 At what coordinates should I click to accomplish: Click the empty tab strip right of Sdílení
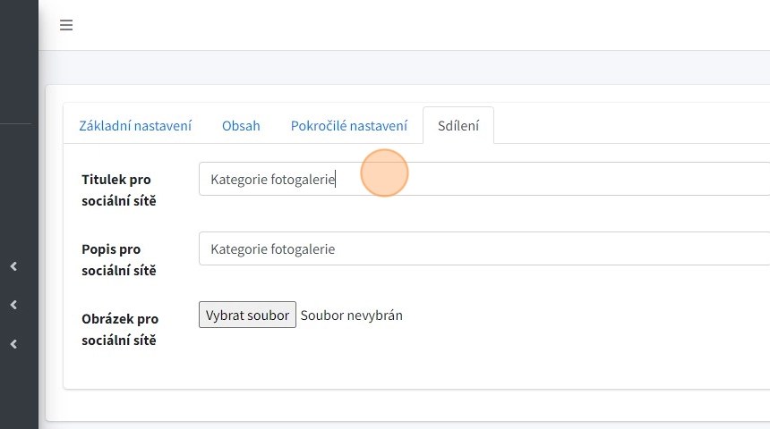click(x=627, y=125)
